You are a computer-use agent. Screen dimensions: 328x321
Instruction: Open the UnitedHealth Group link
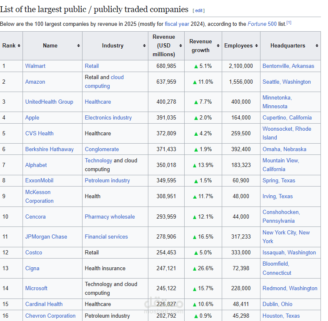pyautogui.click(x=49, y=102)
